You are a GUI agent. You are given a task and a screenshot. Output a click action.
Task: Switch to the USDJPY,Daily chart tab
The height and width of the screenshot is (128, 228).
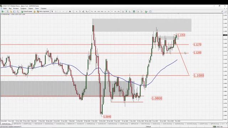tap(27, 124)
